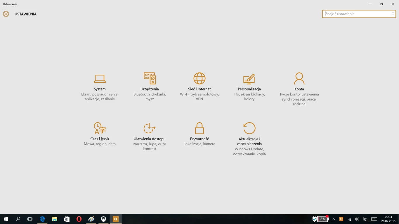Open Konta user accounts icon
The width and height of the screenshot is (399, 224).
tap(299, 78)
